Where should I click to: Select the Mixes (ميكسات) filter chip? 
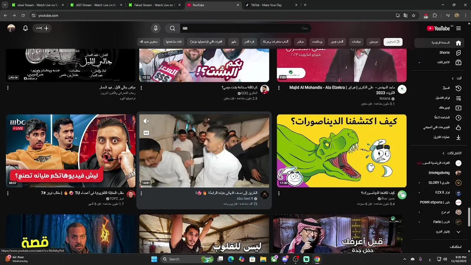click(x=356, y=42)
